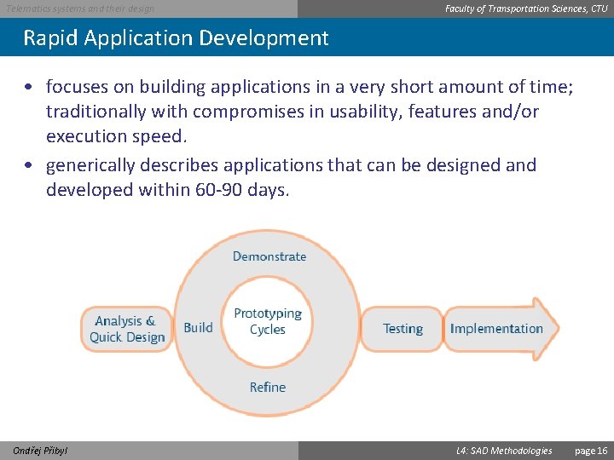Select the 'Demonstrate' label in the cycle
Image resolution: width=614 pixels, height=460 pixels.
click(x=269, y=256)
